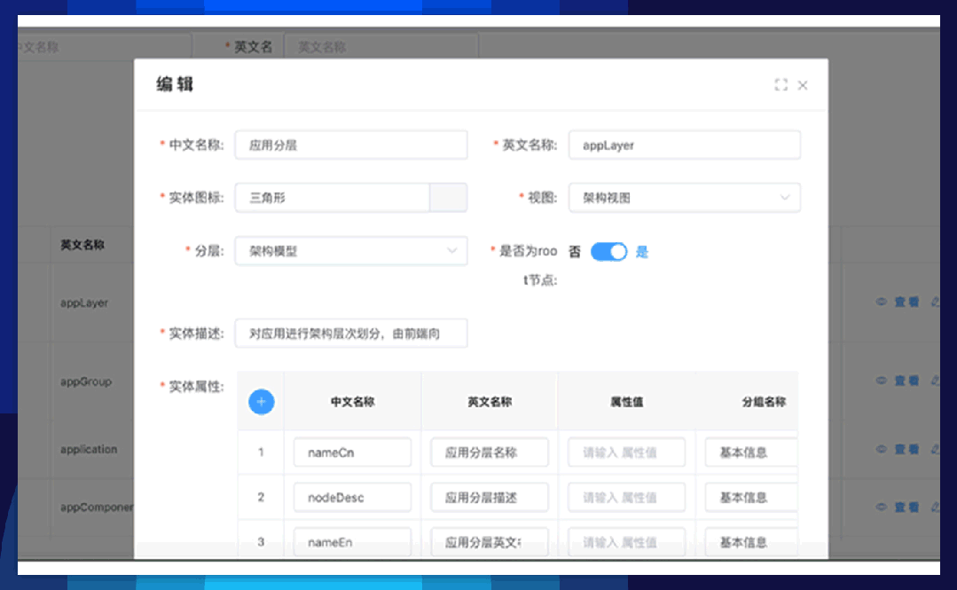Image resolution: width=957 pixels, height=590 pixels.
Task: Toggle the 是否为root节点 switch
Action: pos(608,252)
